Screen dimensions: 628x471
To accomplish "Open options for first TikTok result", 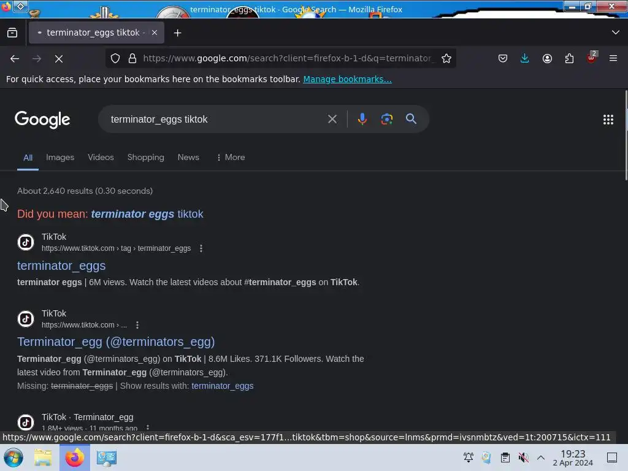I will (201, 248).
